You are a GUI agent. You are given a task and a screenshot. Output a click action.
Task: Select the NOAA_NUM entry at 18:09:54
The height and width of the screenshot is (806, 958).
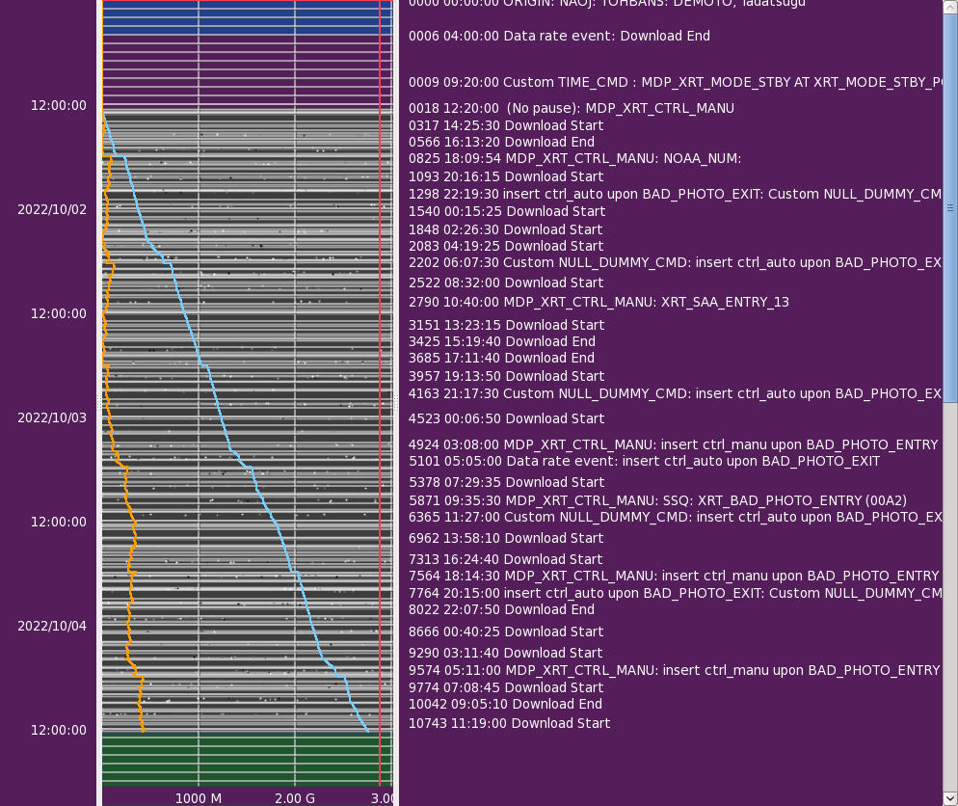575,157
